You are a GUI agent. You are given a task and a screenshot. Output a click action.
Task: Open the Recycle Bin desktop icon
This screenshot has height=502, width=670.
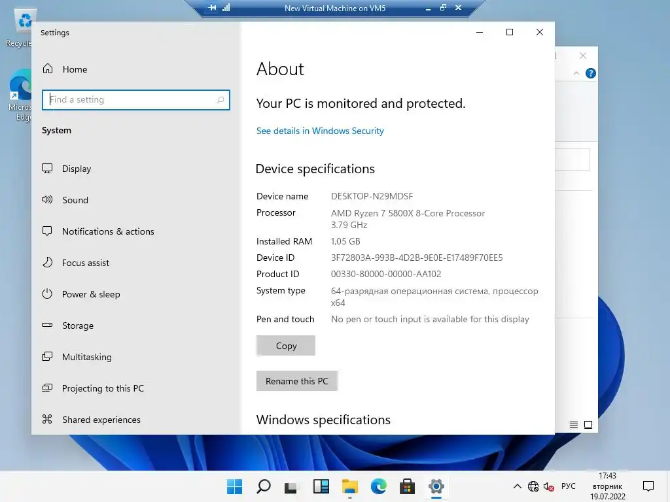[20, 28]
